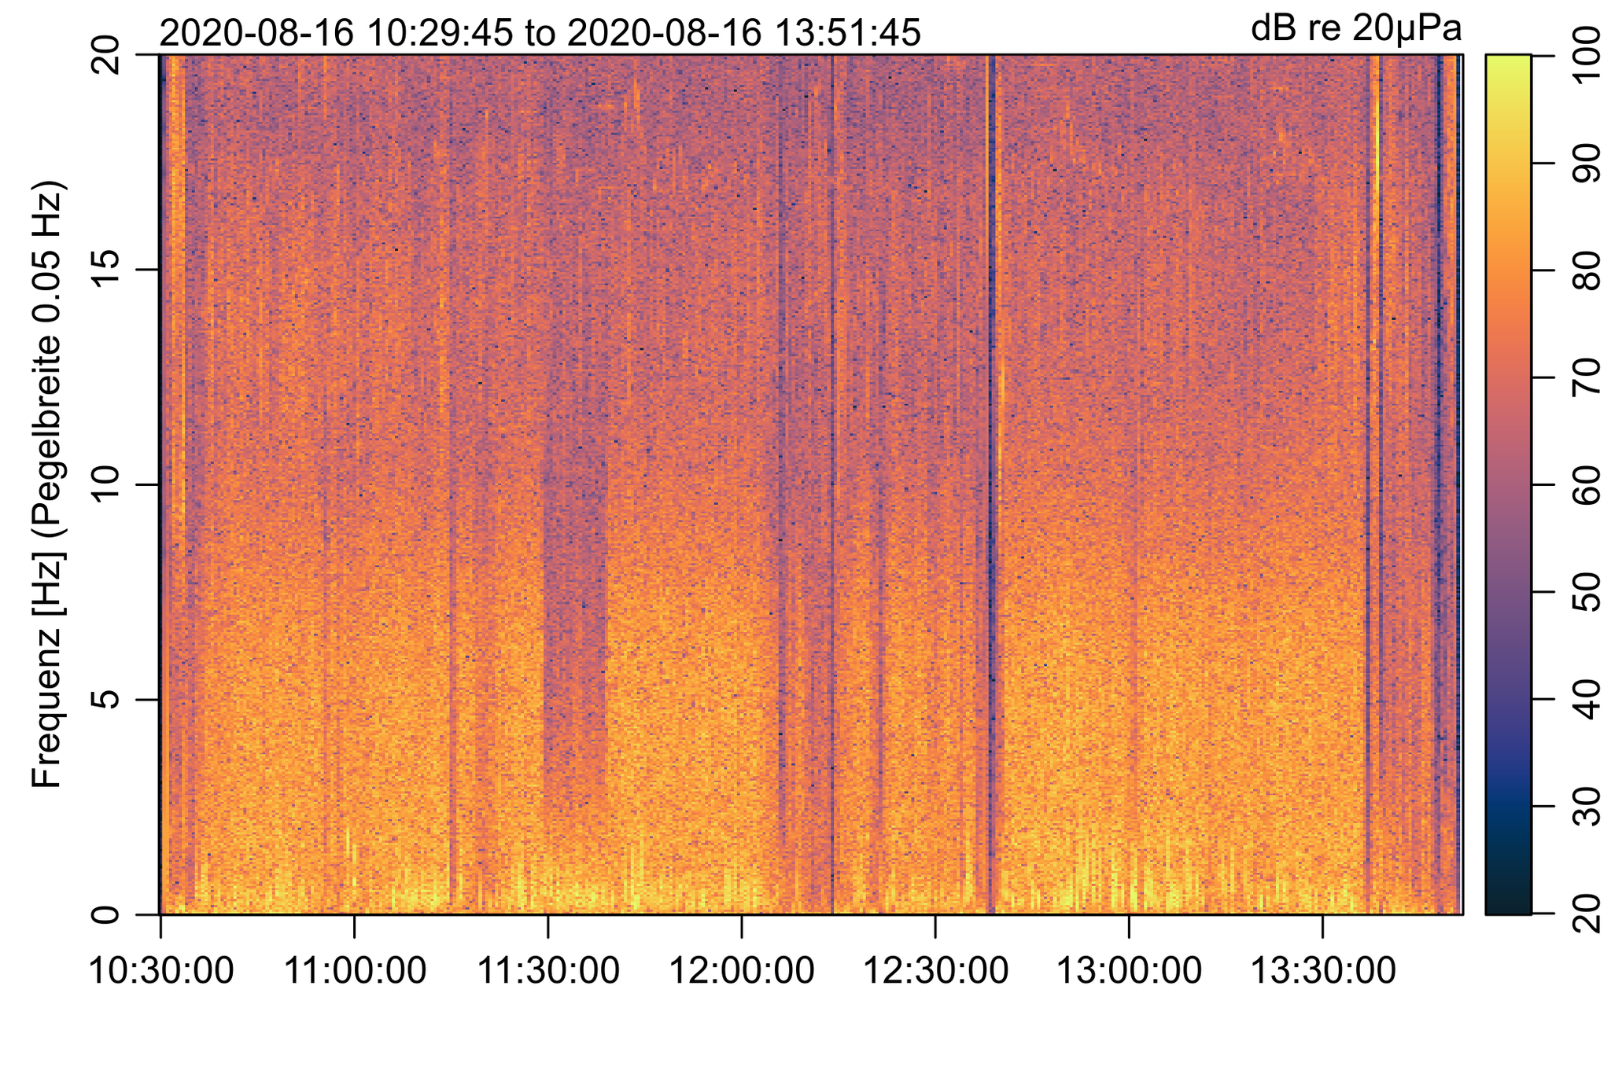1611x1074 pixels.
Task: Click the 11:30:00 time axis label
Action: coord(548,971)
